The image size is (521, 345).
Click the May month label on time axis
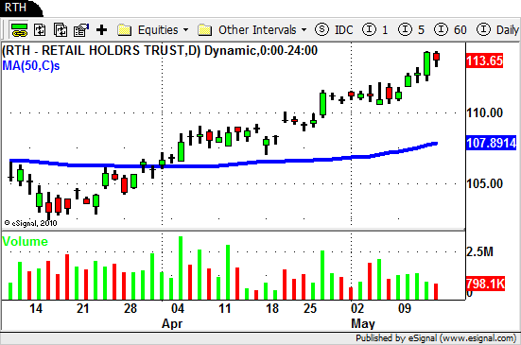pos(363,324)
